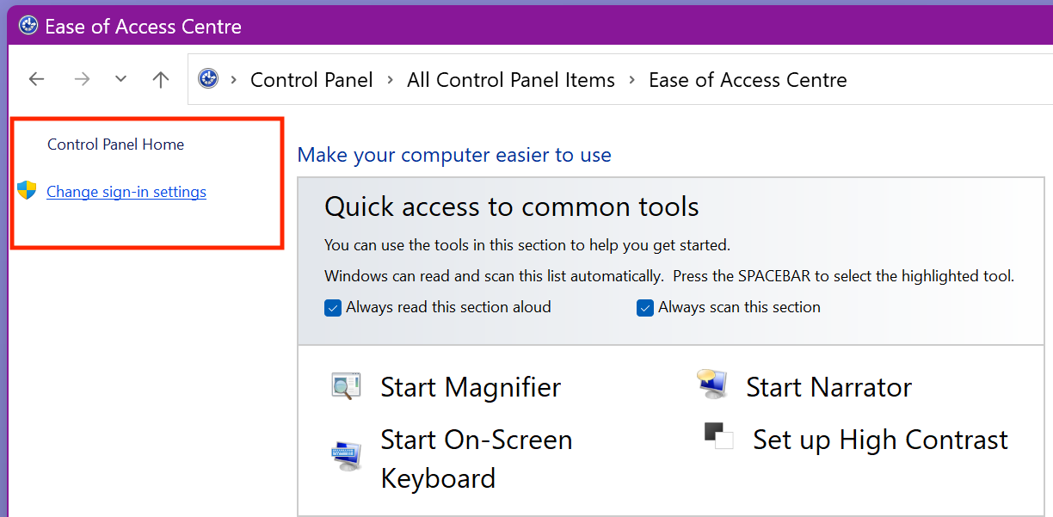Open Change sign-in settings
Viewport: 1053px width, 517px height.
(126, 191)
